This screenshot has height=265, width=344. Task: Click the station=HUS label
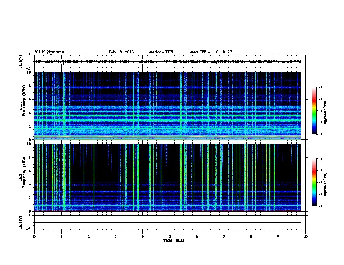pyautogui.click(x=161, y=52)
